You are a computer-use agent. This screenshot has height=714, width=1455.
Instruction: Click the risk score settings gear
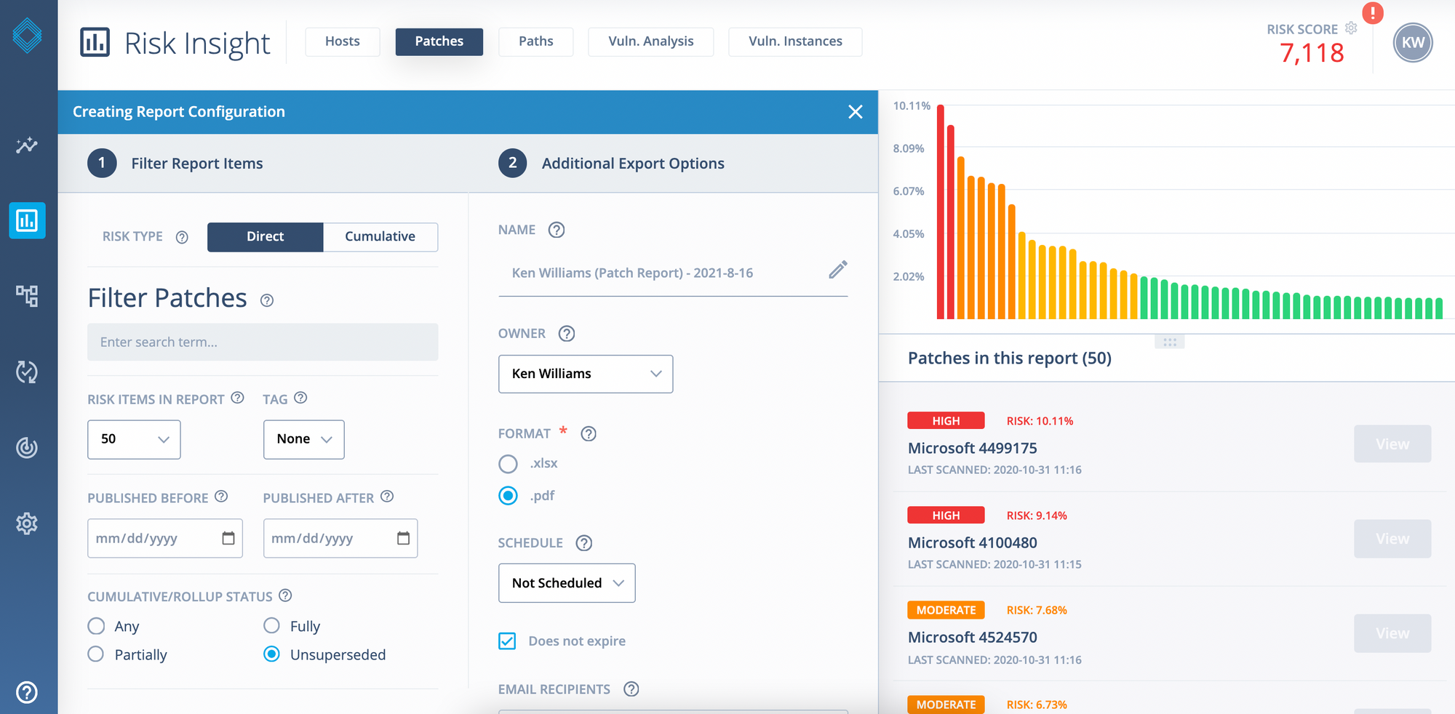click(x=1351, y=28)
